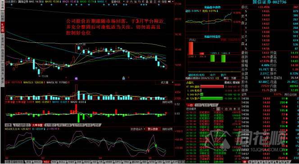The height and width of the screenshot is (164, 299).
Task: Toggle the 全 filter in alerts header
Action: click(218, 109)
